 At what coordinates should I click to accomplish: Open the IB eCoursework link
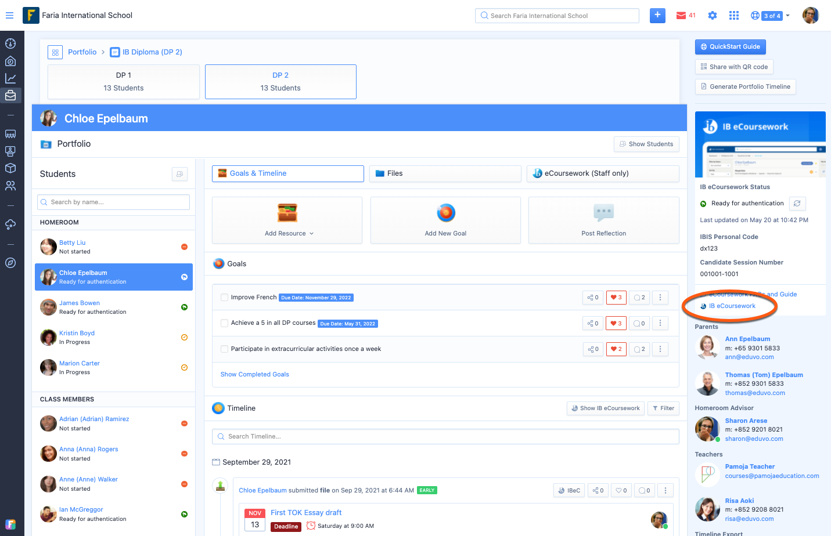(732, 306)
